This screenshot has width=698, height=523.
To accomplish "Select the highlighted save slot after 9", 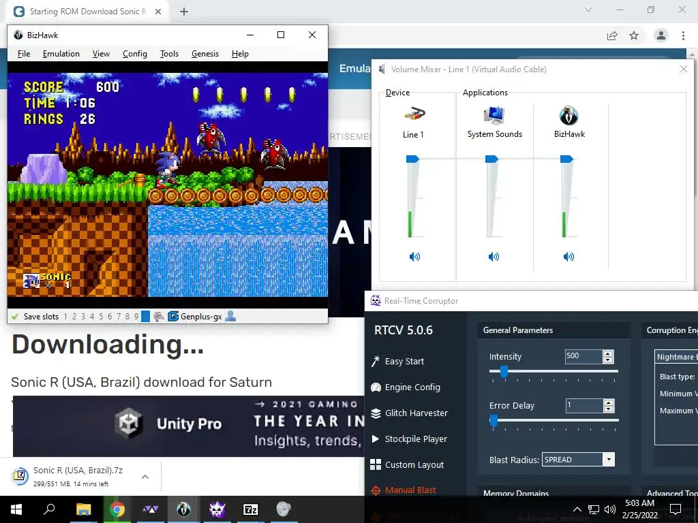I will 145,317.
